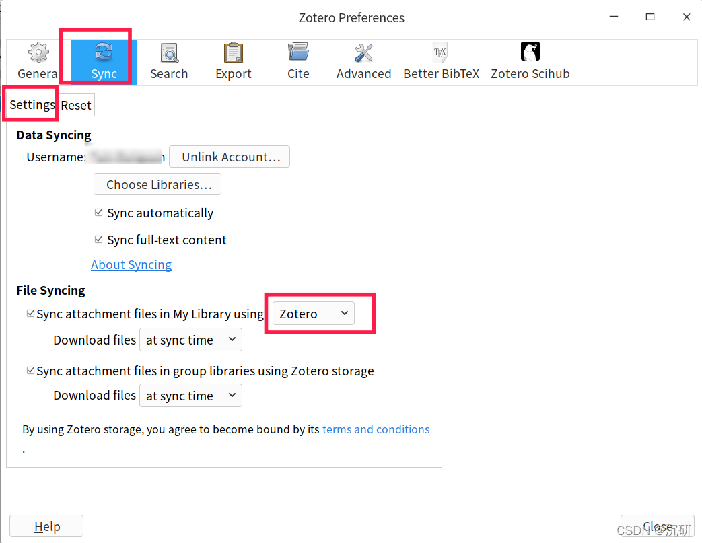The image size is (702, 543).
Task: Toggle syncing attachment files in My Library
Action: [x=30, y=314]
